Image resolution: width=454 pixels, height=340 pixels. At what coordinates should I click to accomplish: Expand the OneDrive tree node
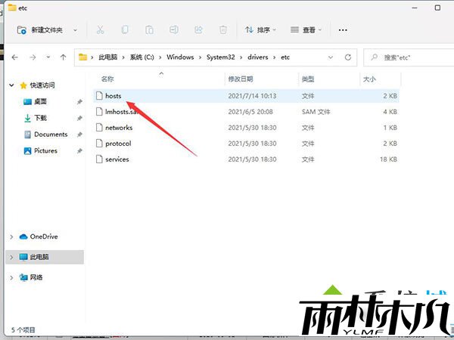point(11,236)
